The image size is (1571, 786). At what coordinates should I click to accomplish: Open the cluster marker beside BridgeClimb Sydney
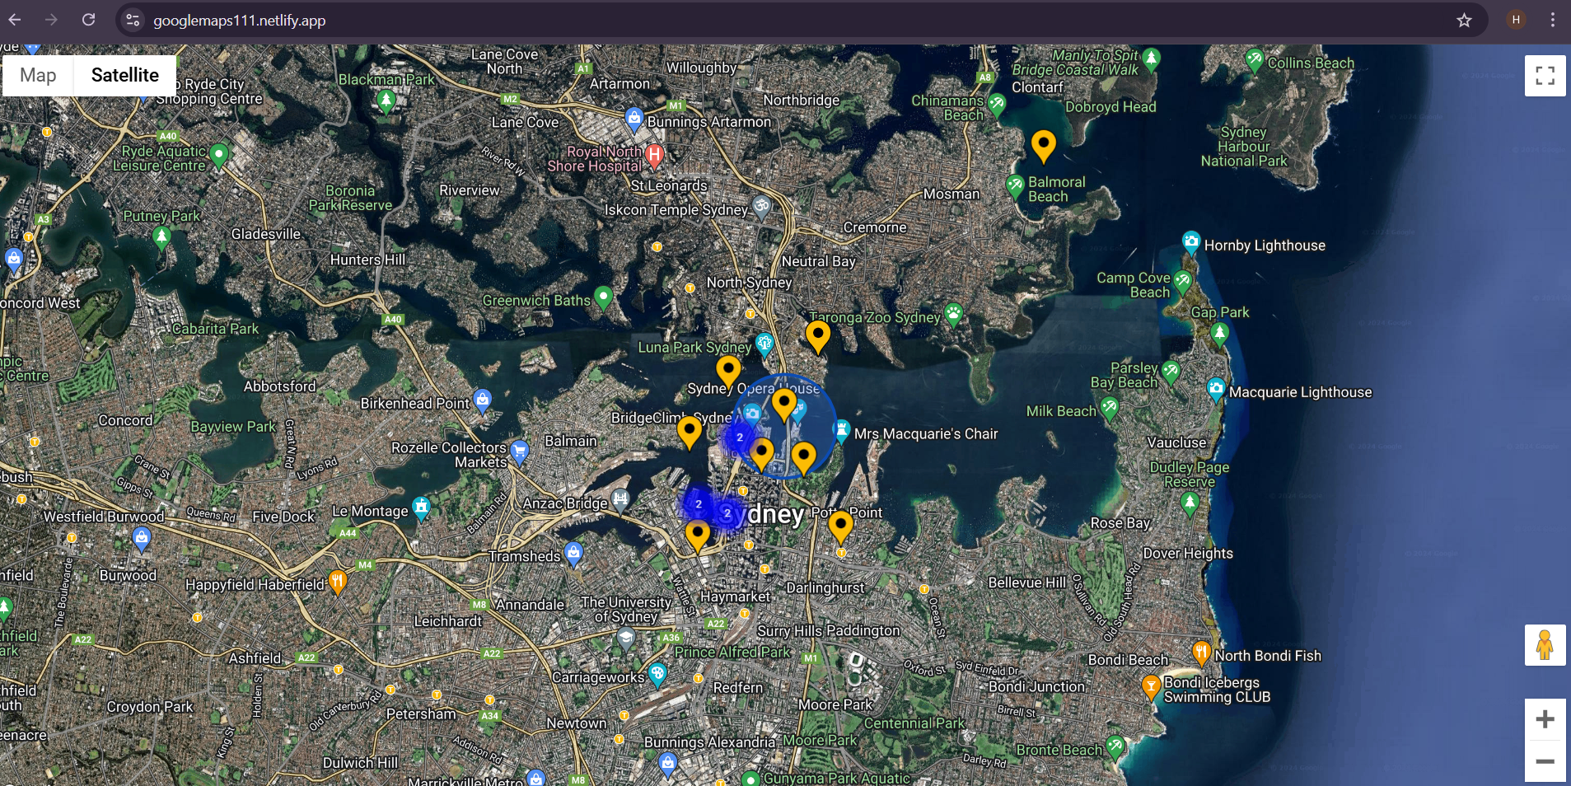tap(740, 437)
